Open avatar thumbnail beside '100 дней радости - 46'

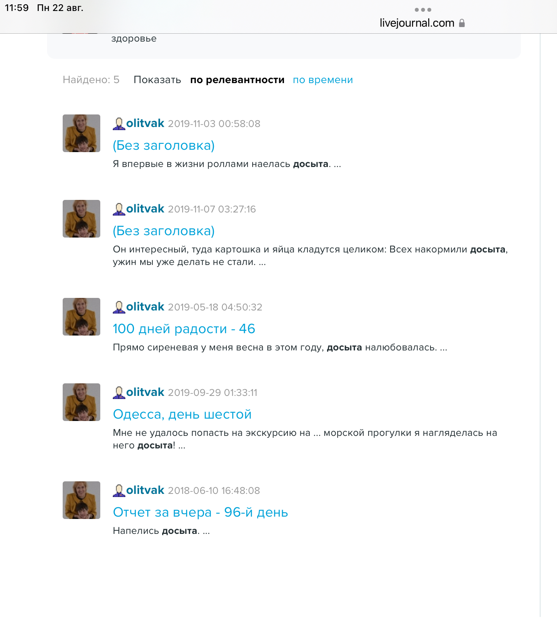81,317
